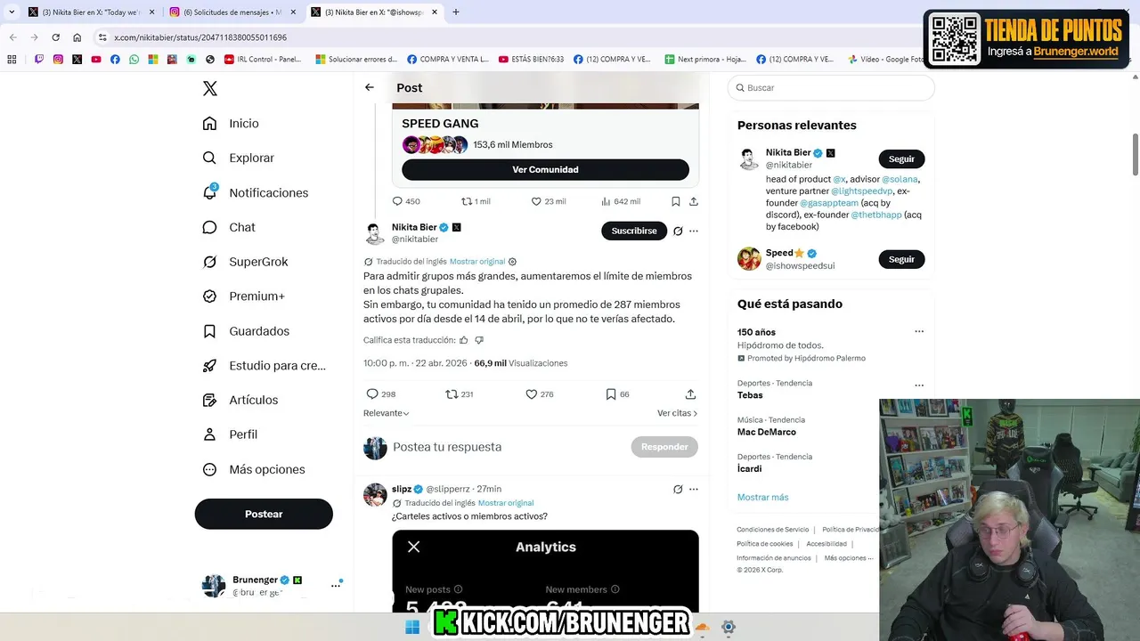Click Mostrar original on Nikita's post
This screenshot has height=641, width=1140.
click(477, 262)
